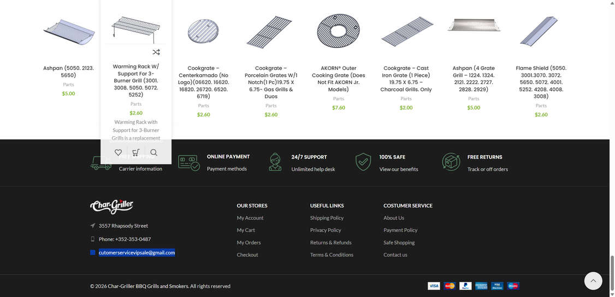
Task: Click the Free Returns box icon
Action: coord(451,162)
